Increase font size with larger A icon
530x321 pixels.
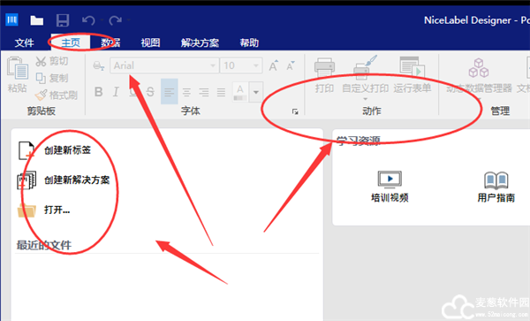274,65
